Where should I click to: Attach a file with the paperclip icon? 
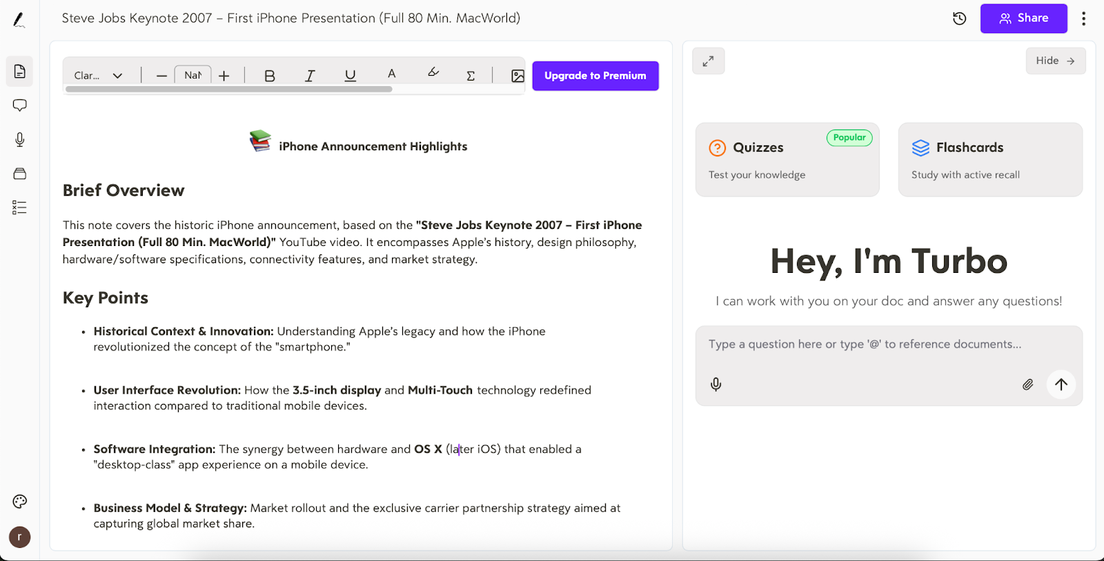(1027, 385)
